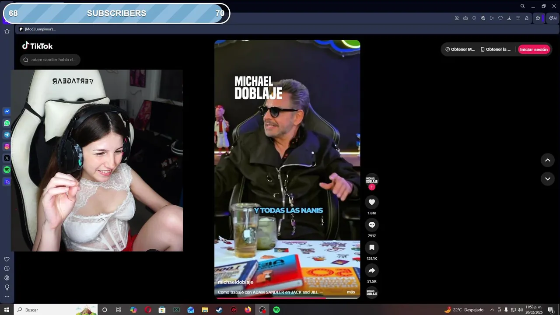Open the sidebar heart (Pinboards) icon

tap(7, 259)
